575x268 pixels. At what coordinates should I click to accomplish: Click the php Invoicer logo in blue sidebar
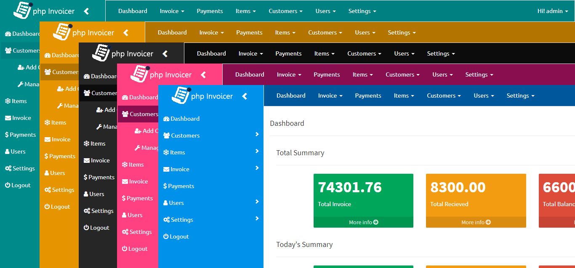click(x=202, y=96)
